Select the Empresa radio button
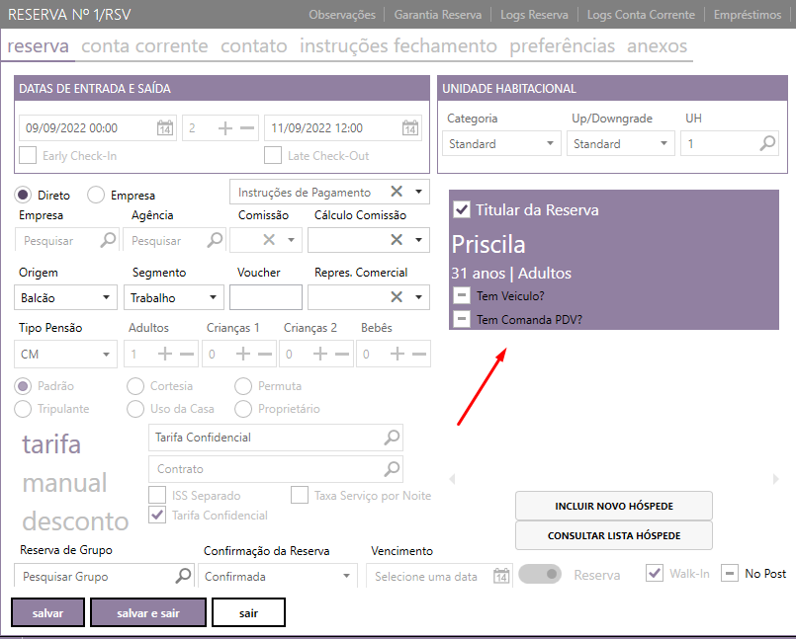 pos(97,195)
